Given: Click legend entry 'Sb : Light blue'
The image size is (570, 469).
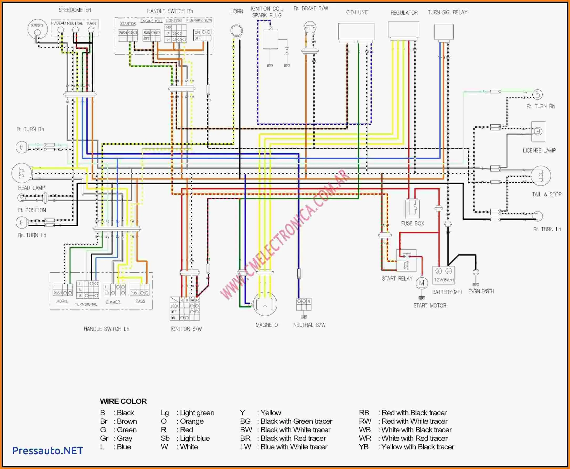Looking at the screenshot, I should 185,438.
